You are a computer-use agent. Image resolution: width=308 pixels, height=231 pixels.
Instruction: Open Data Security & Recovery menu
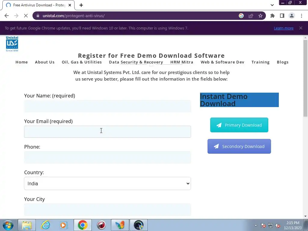(x=136, y=62)
